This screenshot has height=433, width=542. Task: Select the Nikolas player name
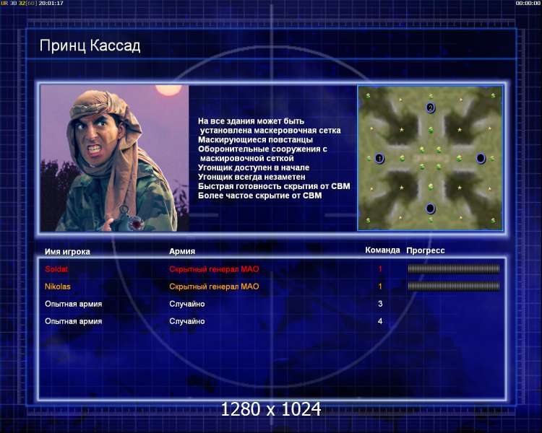(57, 287)
